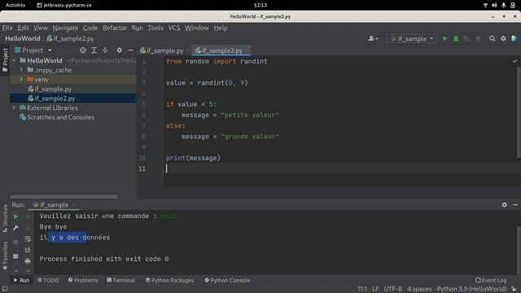
Task: Toggle the Project side tool button
Action: point(5,60)
